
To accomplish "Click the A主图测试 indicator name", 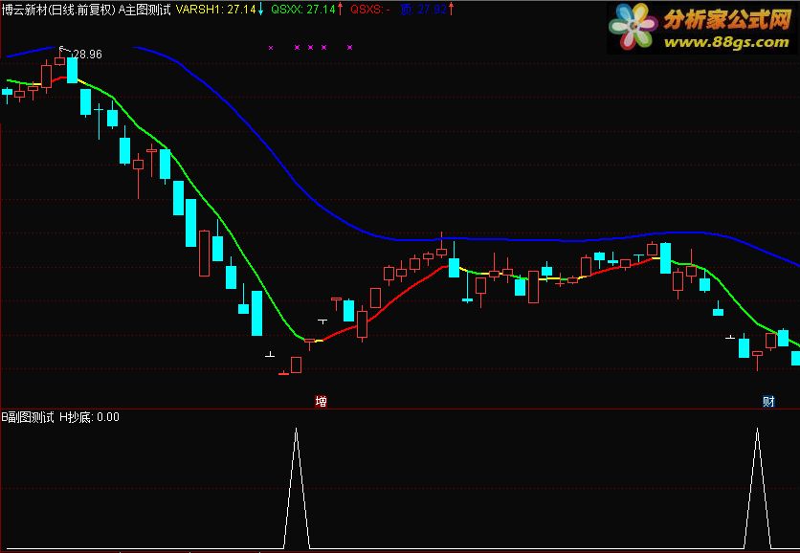I will [144, 10].
